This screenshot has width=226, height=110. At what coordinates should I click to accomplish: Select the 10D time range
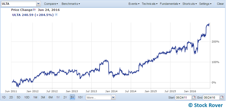click(x=27, y=98)
